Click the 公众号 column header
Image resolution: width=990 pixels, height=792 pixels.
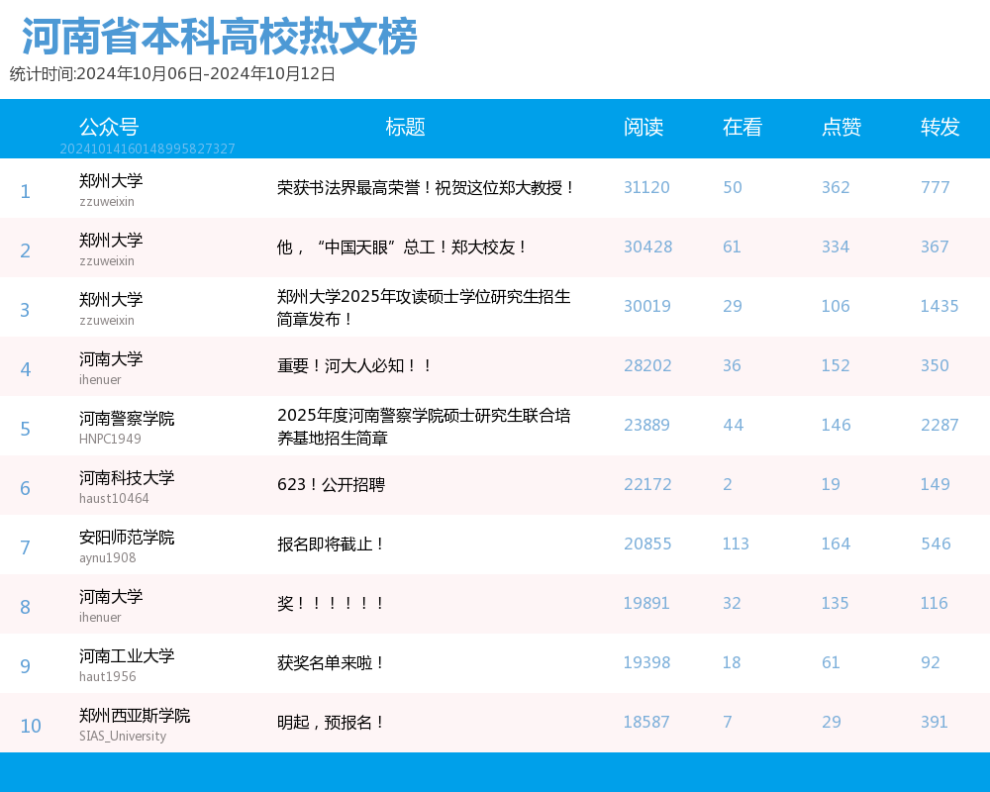tap(109, 127)
